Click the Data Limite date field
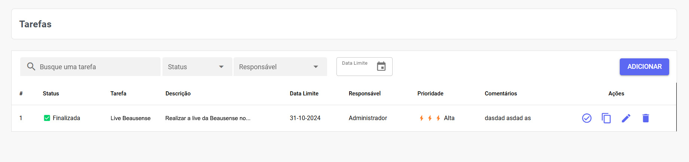 tap(356, 67)
